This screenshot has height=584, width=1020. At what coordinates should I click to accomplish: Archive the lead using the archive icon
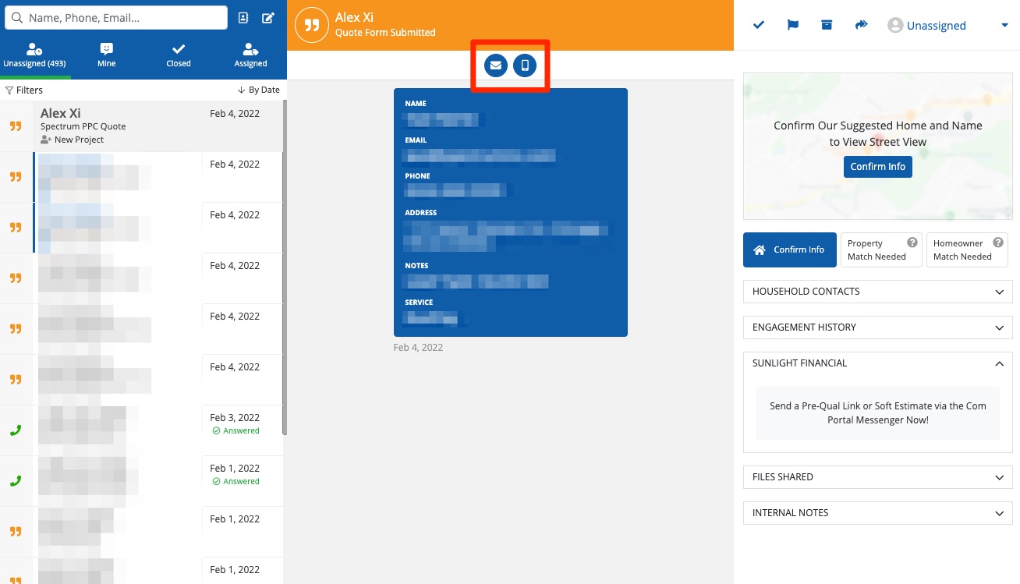pyautogui.click(x=827, y=25)
